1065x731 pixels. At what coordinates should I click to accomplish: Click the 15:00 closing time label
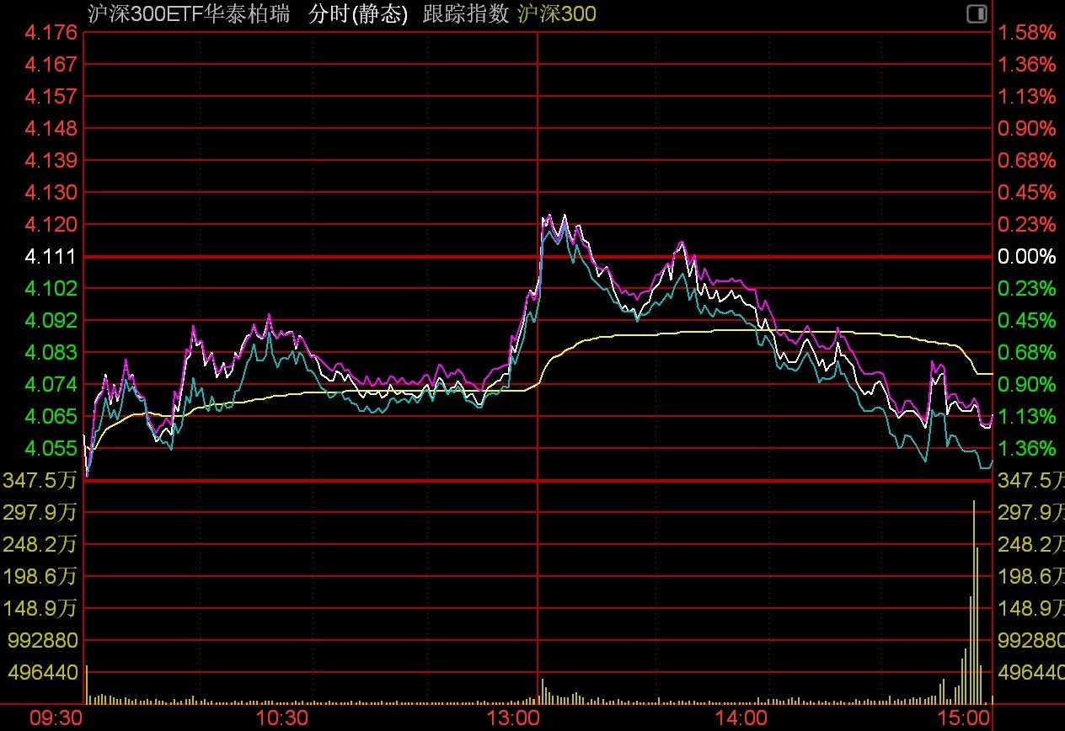click(963, 718)
